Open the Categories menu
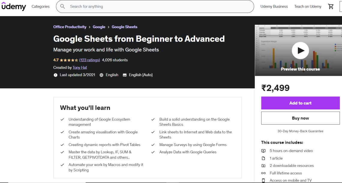 coord(40,6)
